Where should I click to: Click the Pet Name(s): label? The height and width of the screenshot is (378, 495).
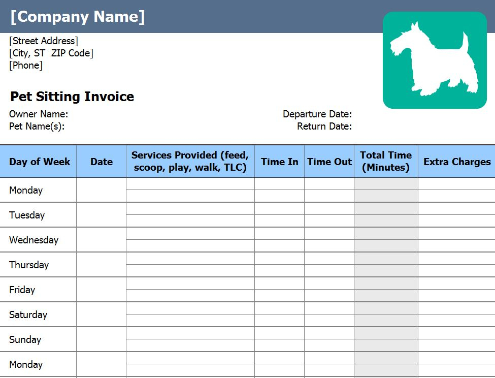tap(37, 127)
